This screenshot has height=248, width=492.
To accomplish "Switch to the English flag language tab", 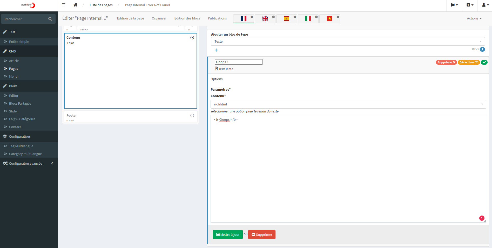I will coord(265,18).
